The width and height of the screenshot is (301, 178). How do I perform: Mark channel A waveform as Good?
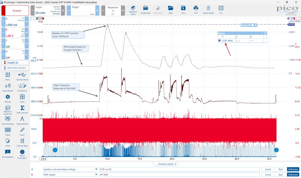click(268, 169)
